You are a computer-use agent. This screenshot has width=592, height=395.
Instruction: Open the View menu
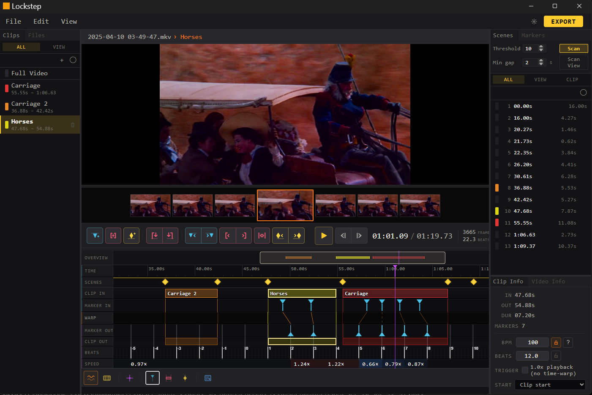[69, 22]
